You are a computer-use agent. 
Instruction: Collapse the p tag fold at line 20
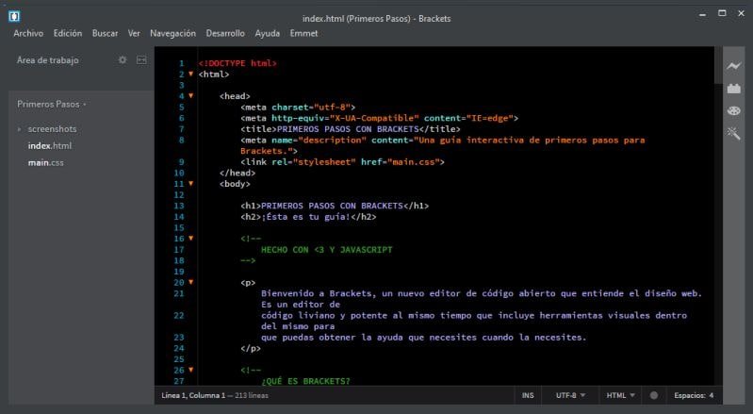pyautogui.click(x=190, y=282)
